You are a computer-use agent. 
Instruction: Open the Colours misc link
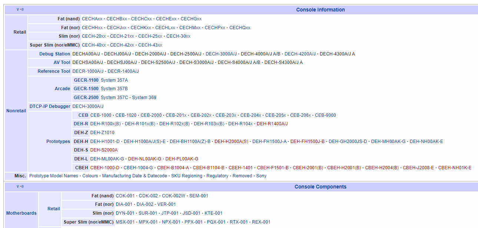90,176
